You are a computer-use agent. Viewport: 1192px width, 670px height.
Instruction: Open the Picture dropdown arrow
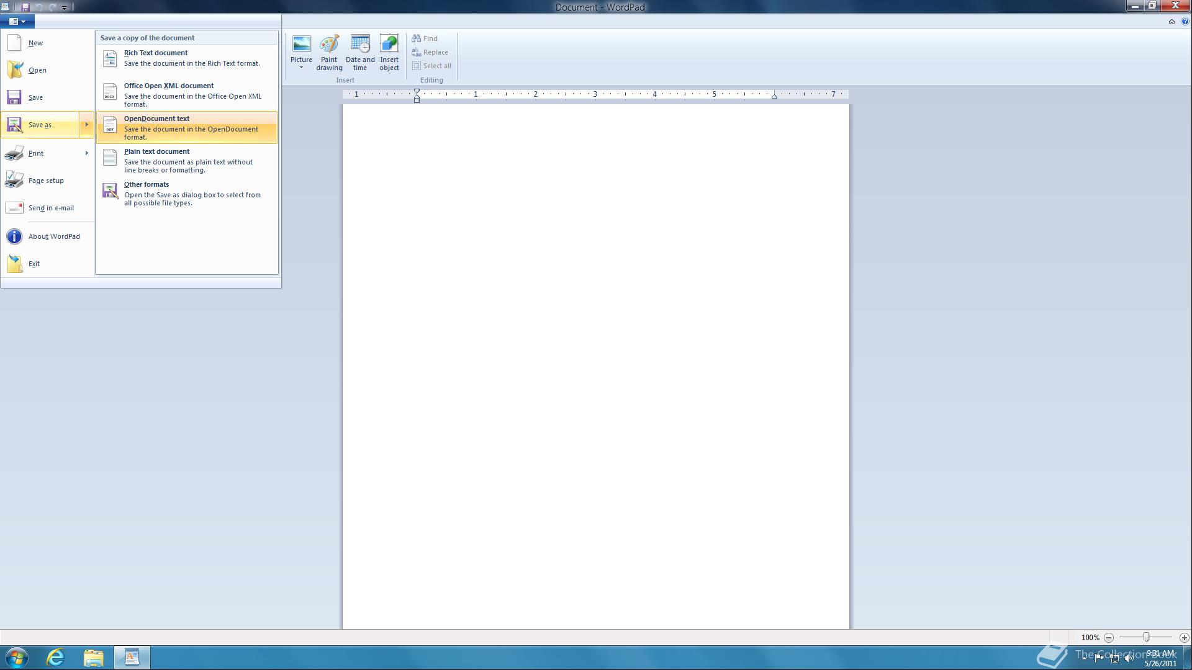301,67
